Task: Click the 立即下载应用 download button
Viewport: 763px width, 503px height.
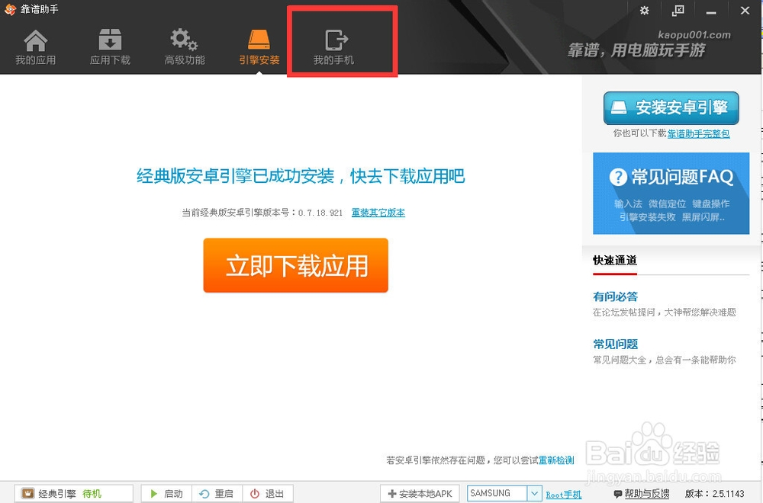Action: (295, 265)
